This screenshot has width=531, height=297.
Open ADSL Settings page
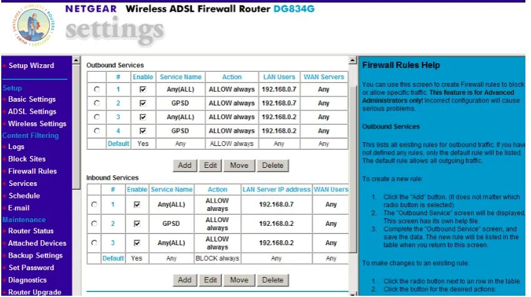32,112
